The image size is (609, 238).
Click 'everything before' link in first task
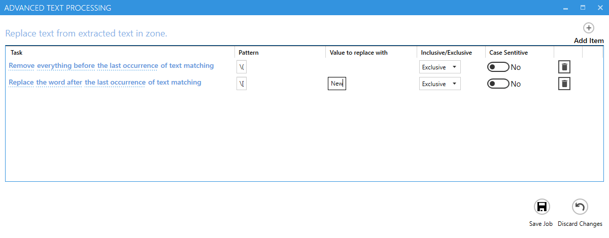tap(66, 66)
